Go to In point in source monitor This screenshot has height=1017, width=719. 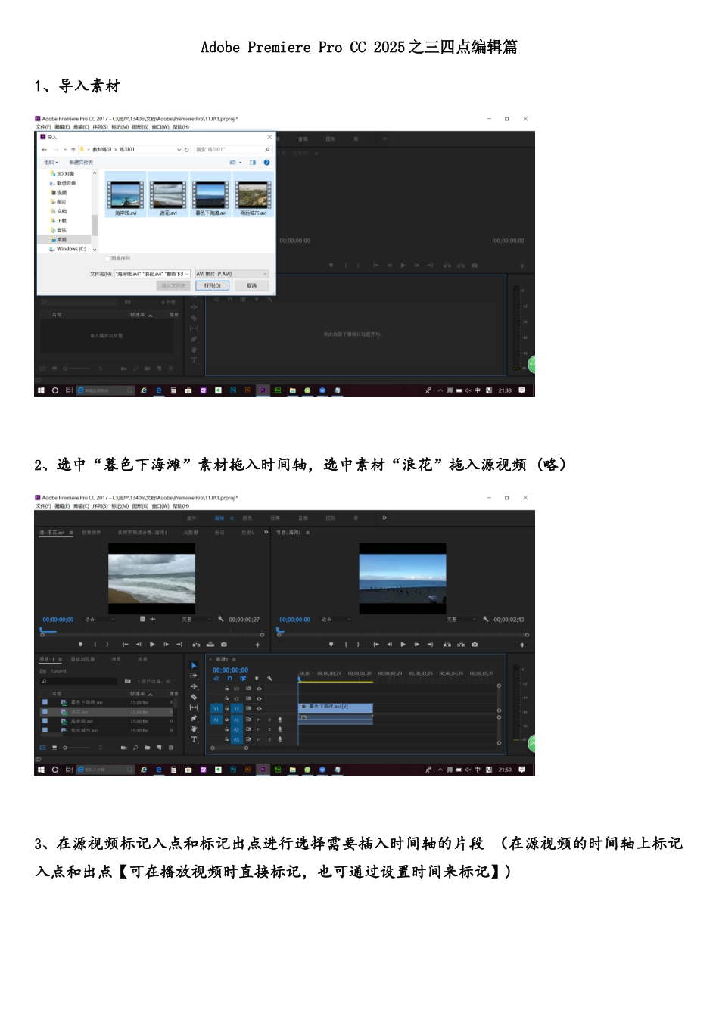(x=125, y=645)
